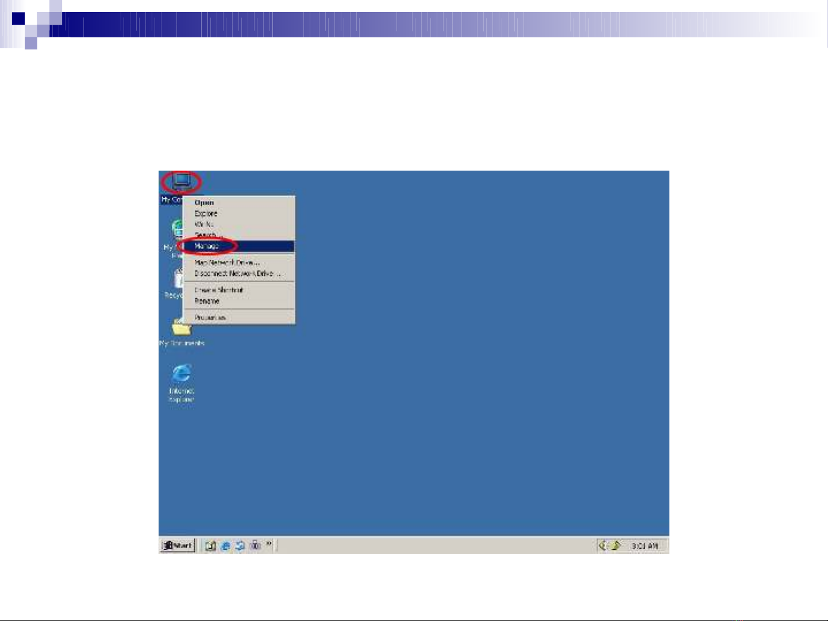Click the My Documents folder icon
This screenshot has width=828, height=621.
(181, 329)
